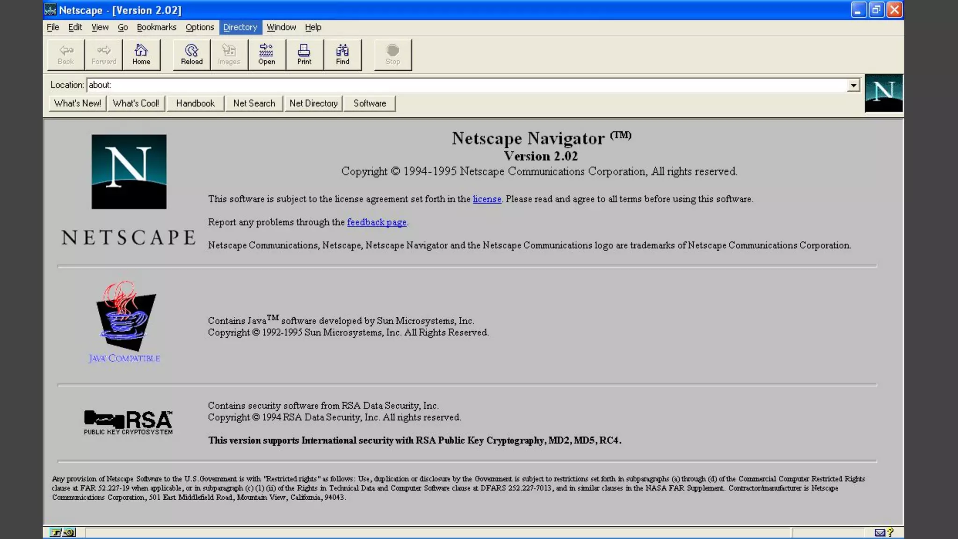Viewport: 958px width, 539px height.
Task: Open the license hyperlink
Action: point(486,199)
